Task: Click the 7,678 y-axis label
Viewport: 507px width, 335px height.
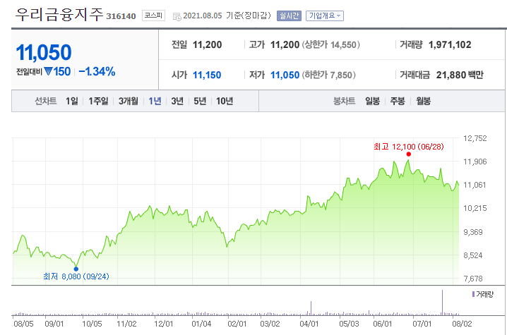Action: [x=473, y=279]
